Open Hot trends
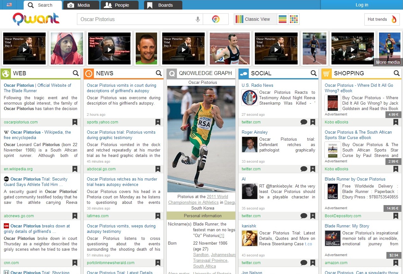Viewport: 403px width, 274px height. click(x=382, y=19)
